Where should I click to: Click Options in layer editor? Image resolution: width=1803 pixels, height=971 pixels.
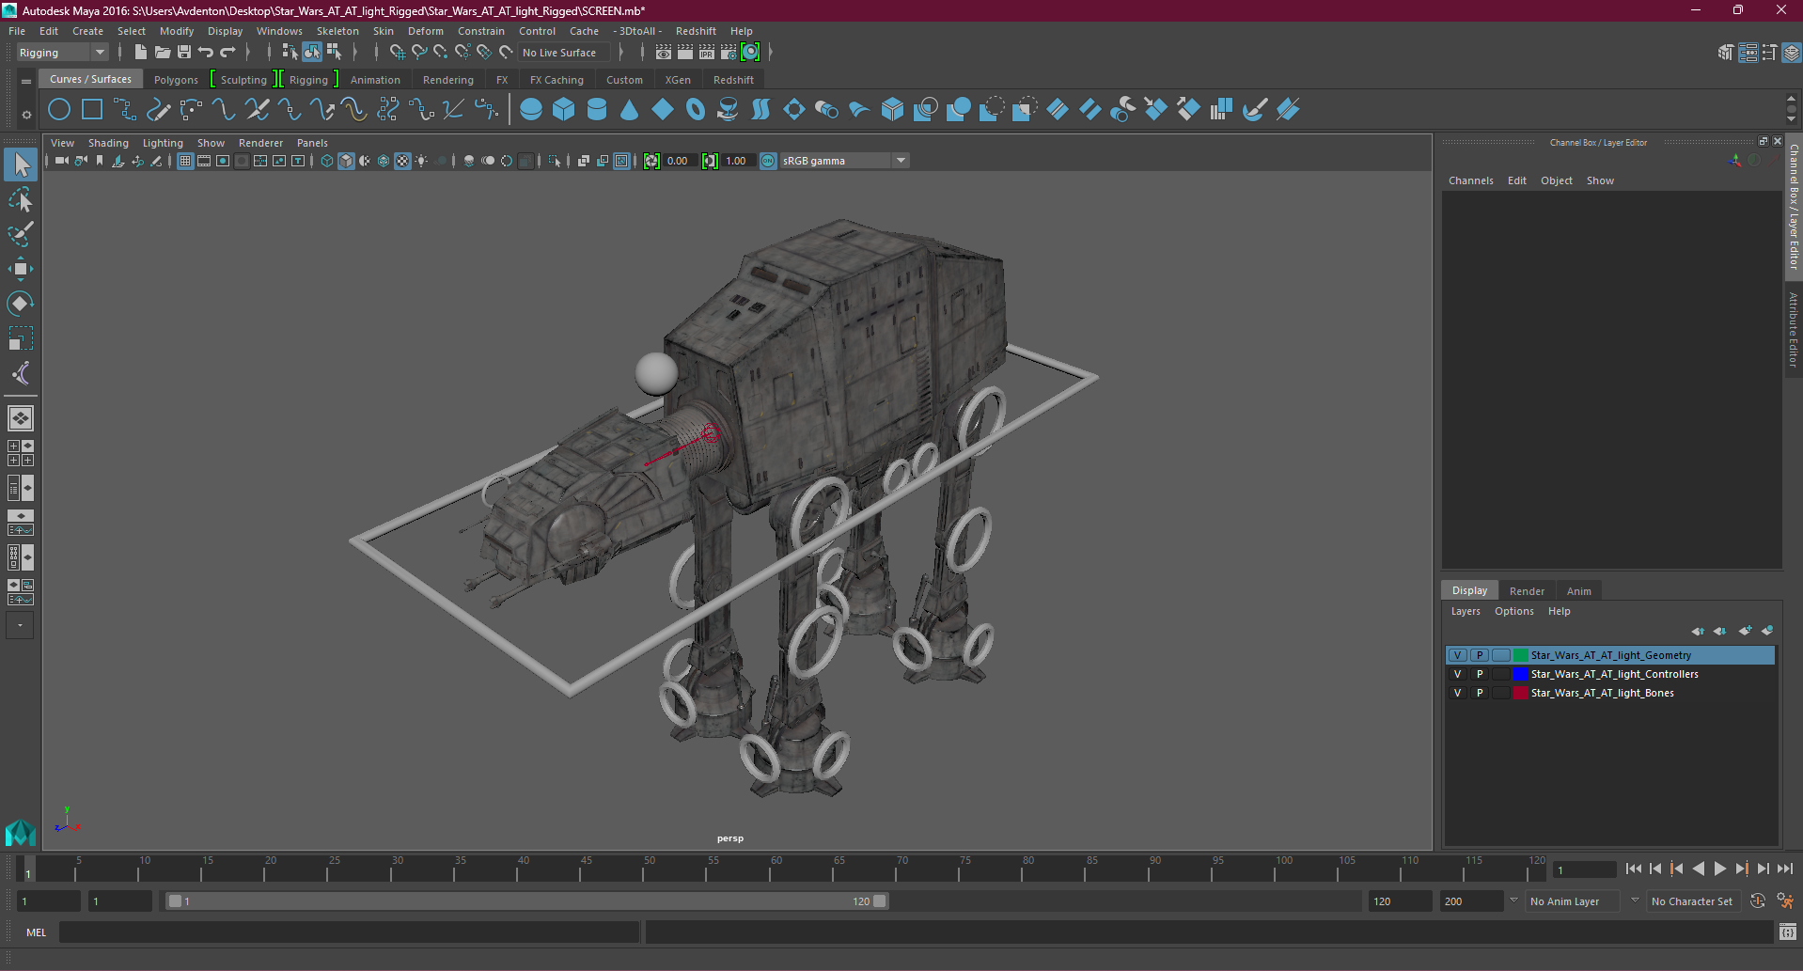[x=1513, y=611]
